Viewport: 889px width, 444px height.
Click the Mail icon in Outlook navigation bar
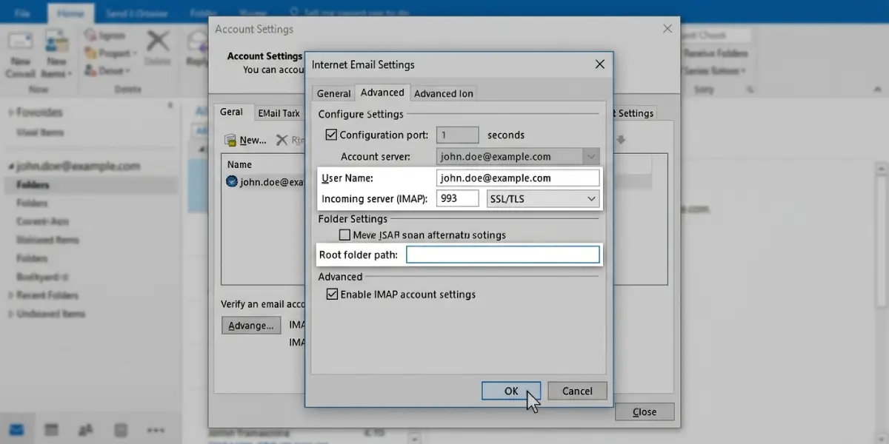[x=16, y=429]
